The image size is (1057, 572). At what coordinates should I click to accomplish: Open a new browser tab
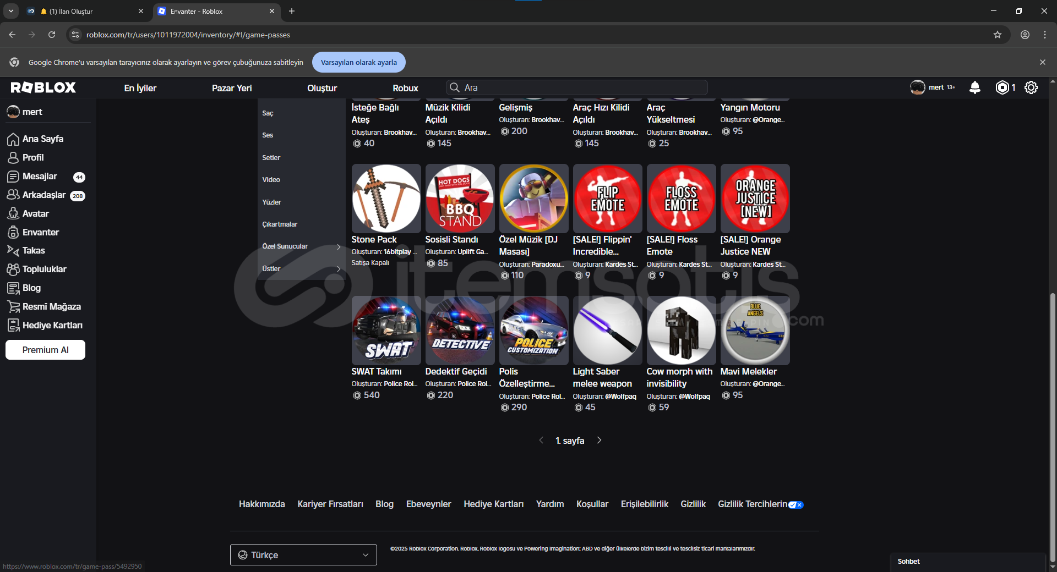292,11
